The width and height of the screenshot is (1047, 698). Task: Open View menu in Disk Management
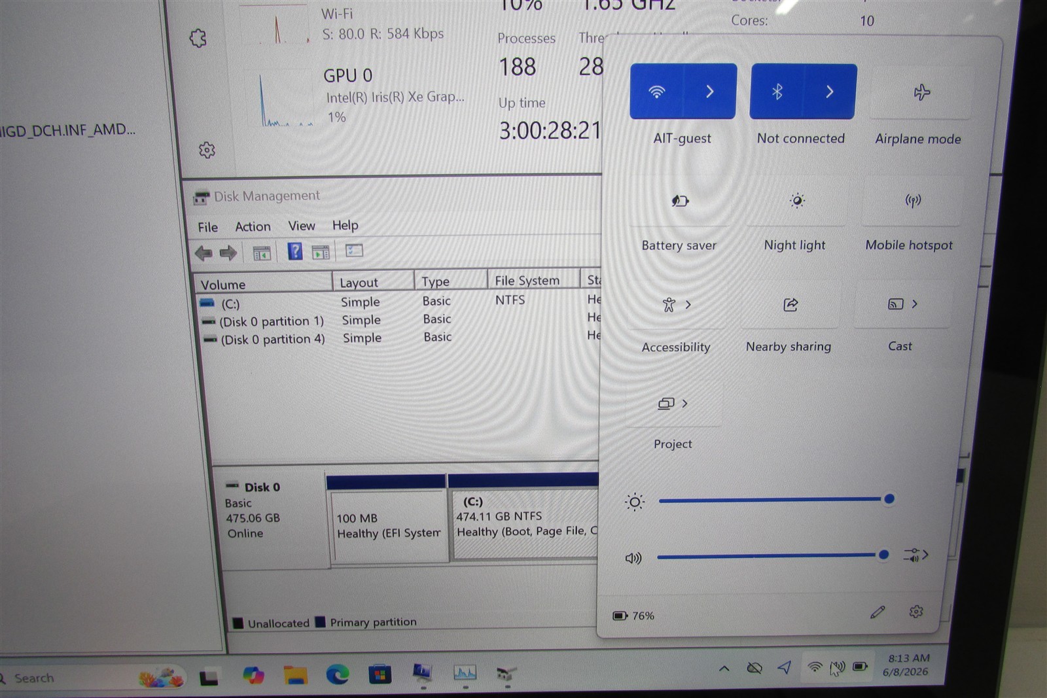coord(302,226)
